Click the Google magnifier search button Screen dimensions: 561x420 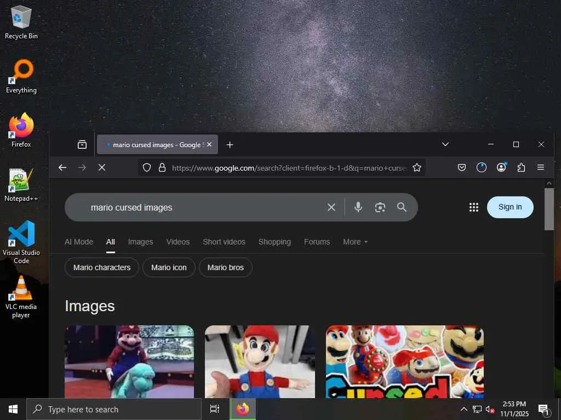[402, 207]
